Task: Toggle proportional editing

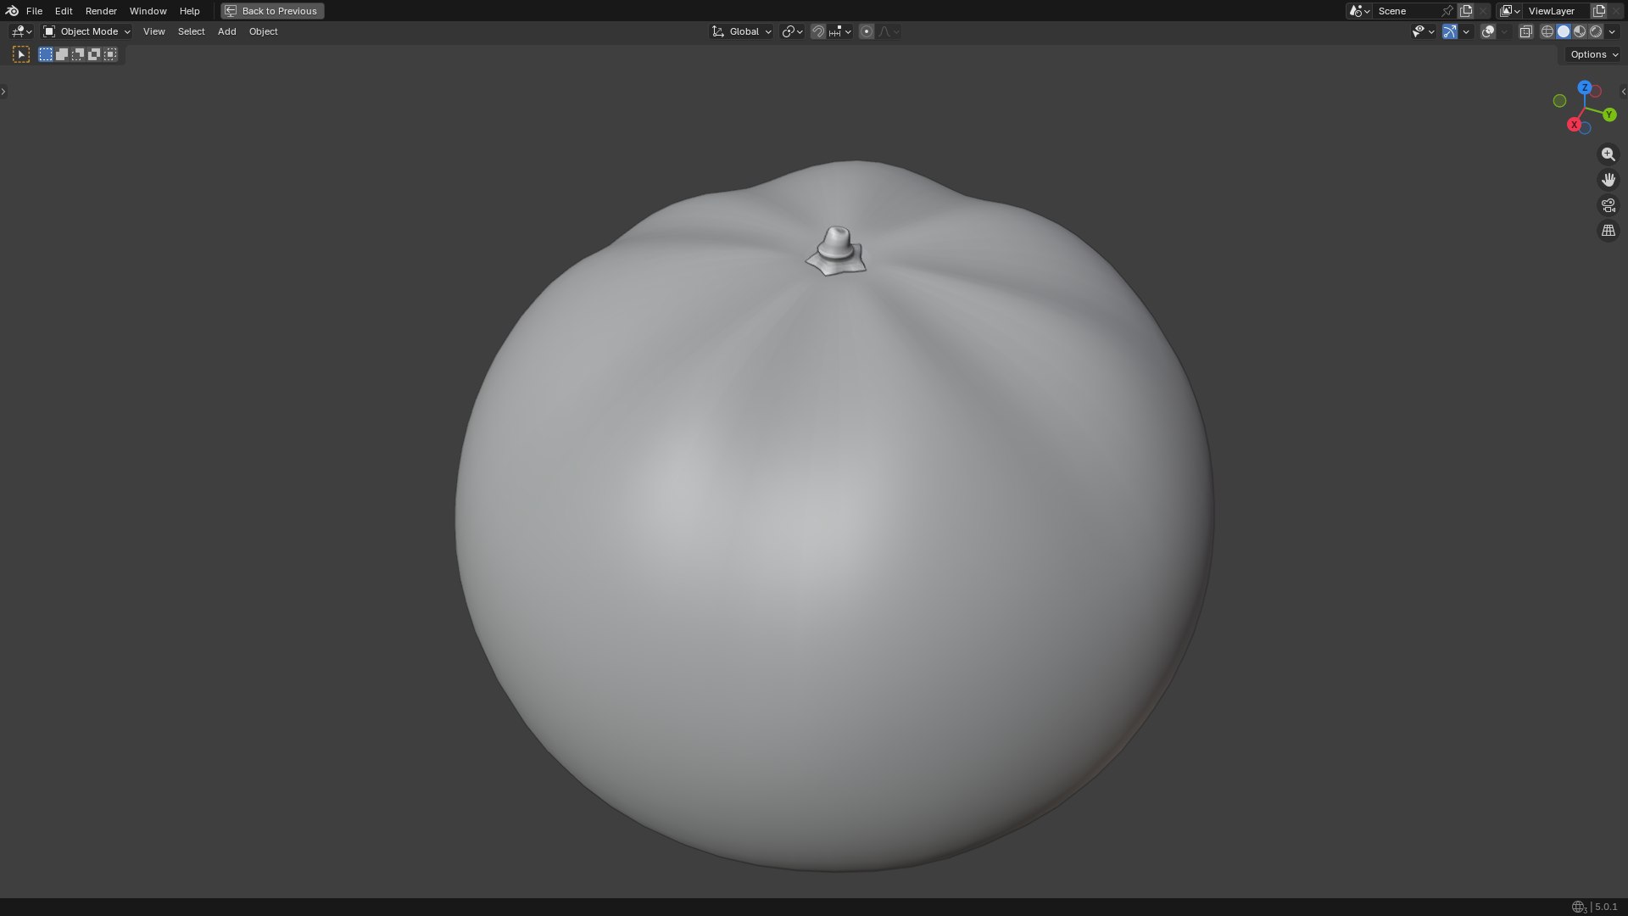Action: pos(867,31)
